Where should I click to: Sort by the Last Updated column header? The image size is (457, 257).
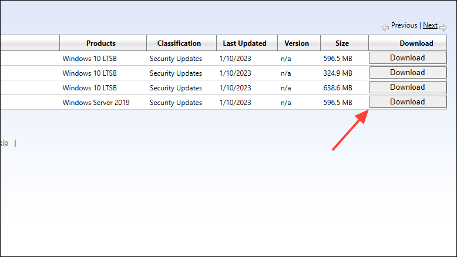244,43
